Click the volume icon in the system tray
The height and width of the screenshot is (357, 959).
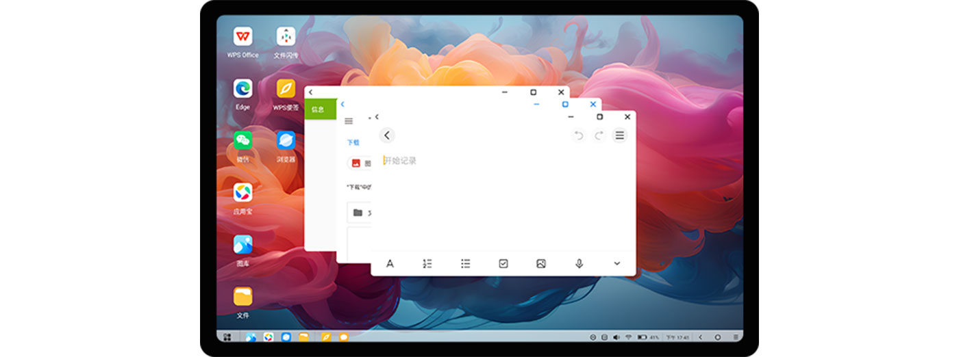(616, 337)
